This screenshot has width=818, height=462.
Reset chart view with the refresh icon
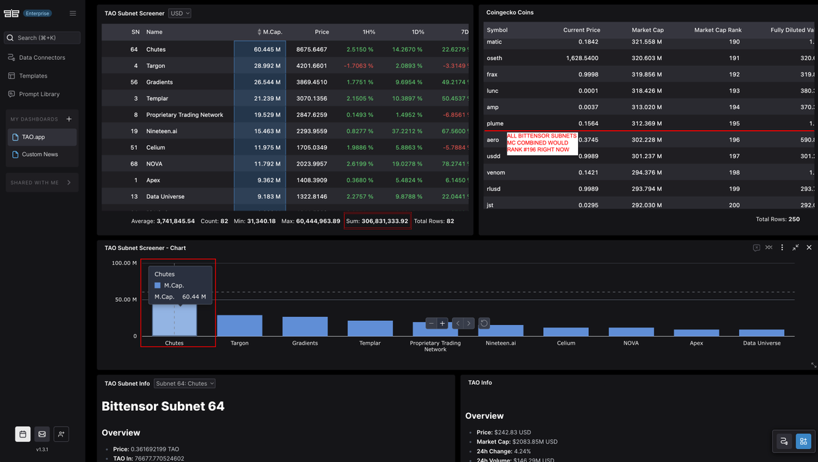pyautogui.click(x=484, y=323)
